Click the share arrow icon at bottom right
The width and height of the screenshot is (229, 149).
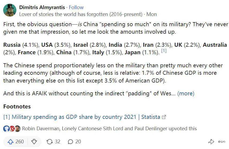[x=211, y=142]
